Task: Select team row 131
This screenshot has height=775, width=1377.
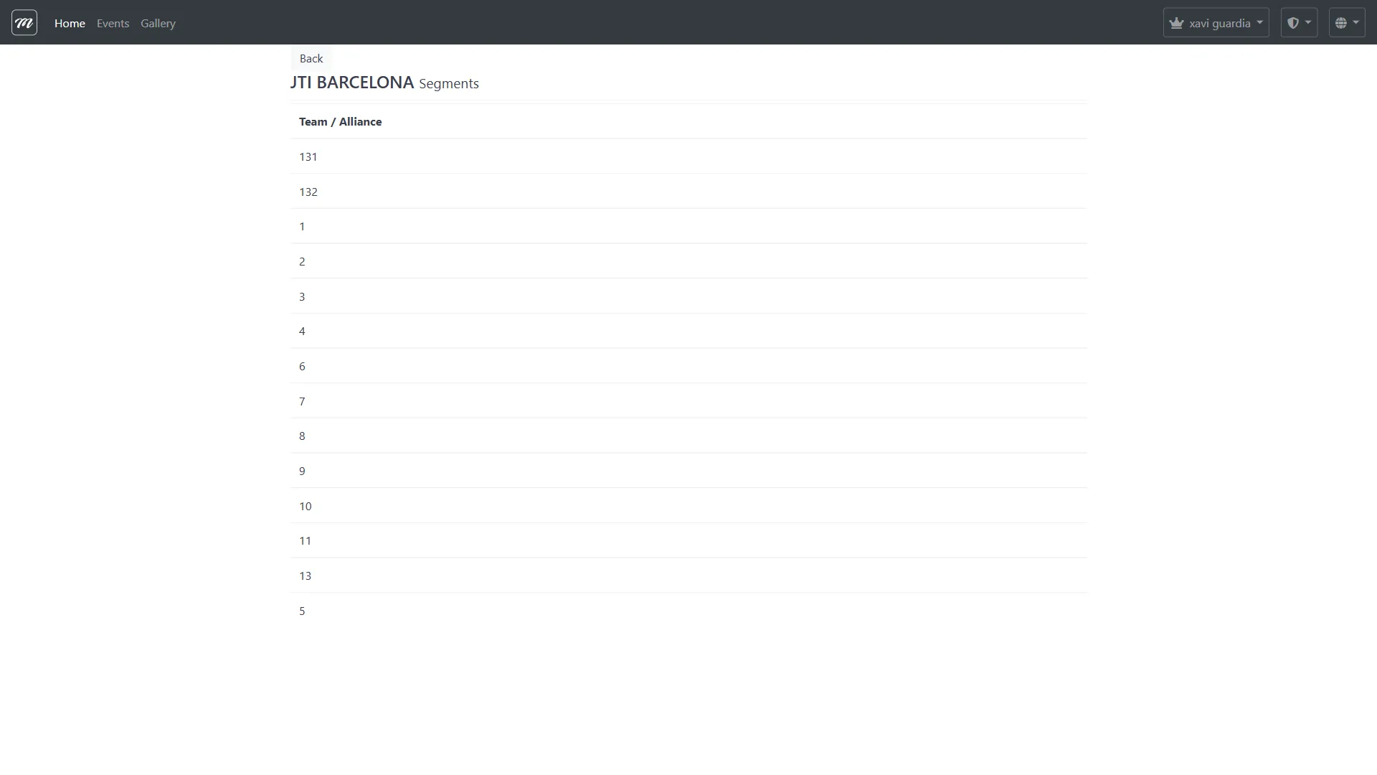Action: pyautogui.click(x=308, y=156)
